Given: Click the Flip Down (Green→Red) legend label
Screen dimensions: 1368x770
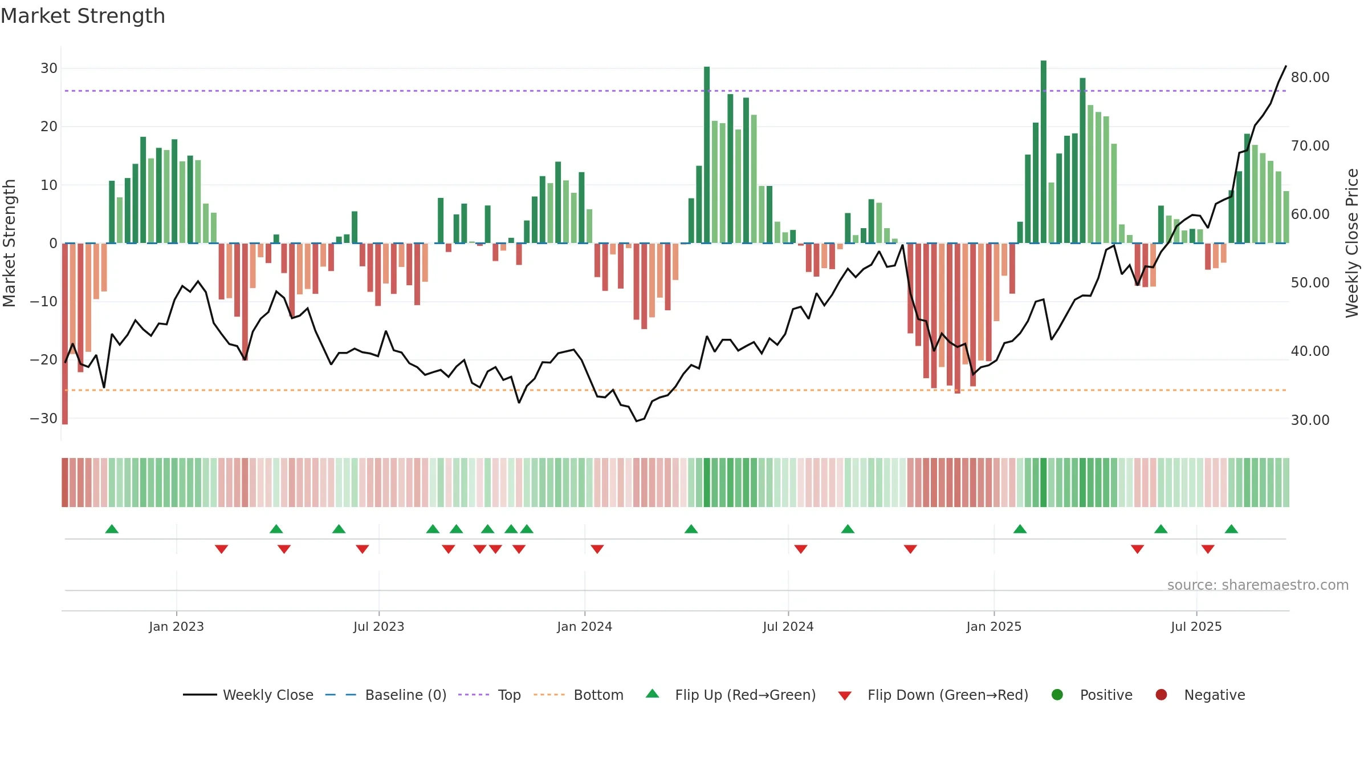Looking at the screenshot, I should pyautogui.click(x=948, y=695).
